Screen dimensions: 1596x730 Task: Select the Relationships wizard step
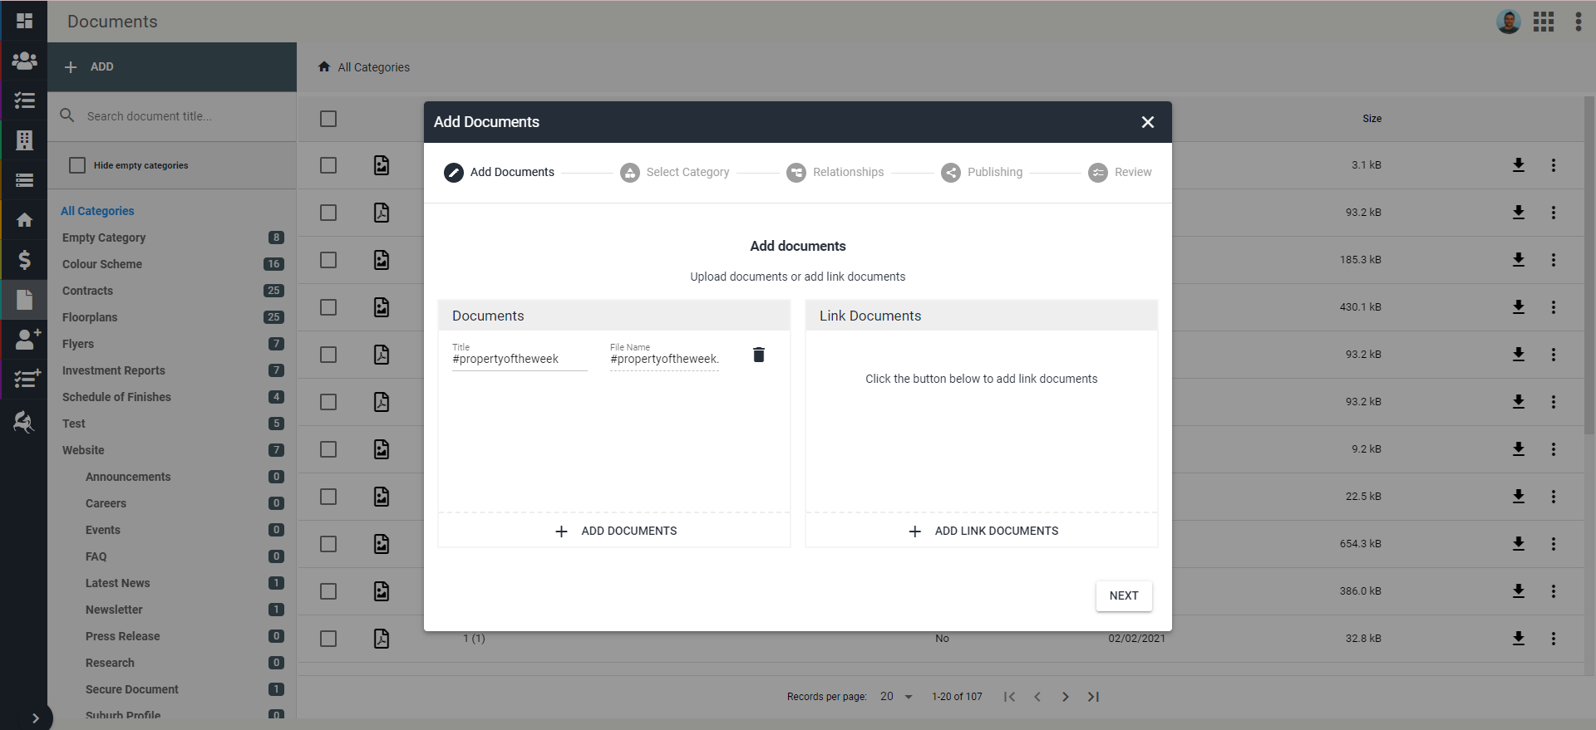[835, 172]
